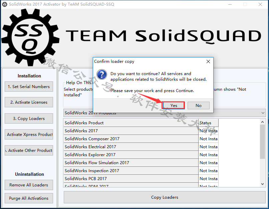The height and width of the screenshot is (209, 269).
Task: Click the gear app icon in the title bar
Action: pos(5,4)
